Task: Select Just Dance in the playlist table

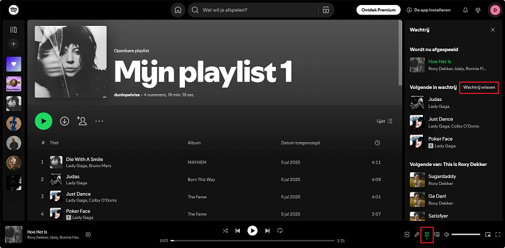Action: [215, 197]
